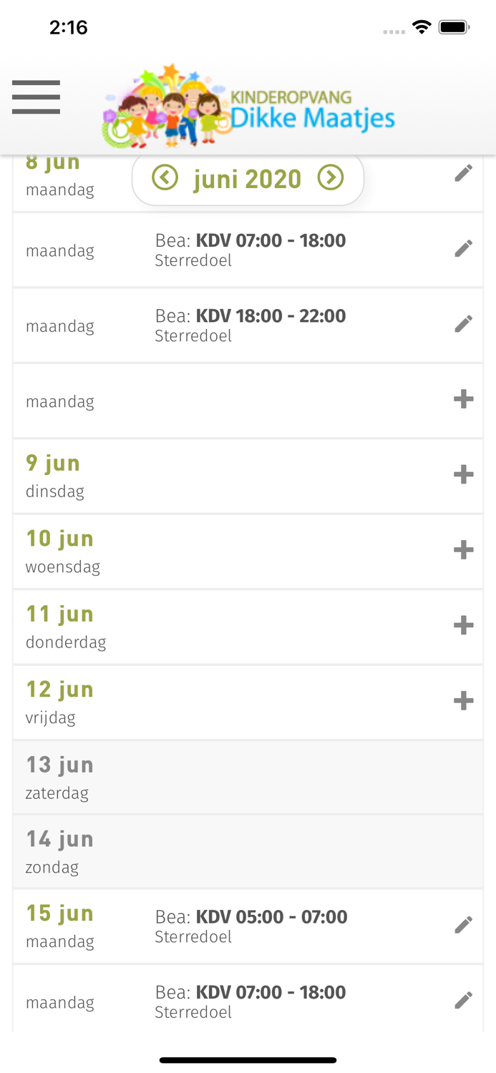Image resolution: width=496 pixels, height=1073 pixels.
Task: Edit the 8 jun schedule entry
Action: point(465,172)
